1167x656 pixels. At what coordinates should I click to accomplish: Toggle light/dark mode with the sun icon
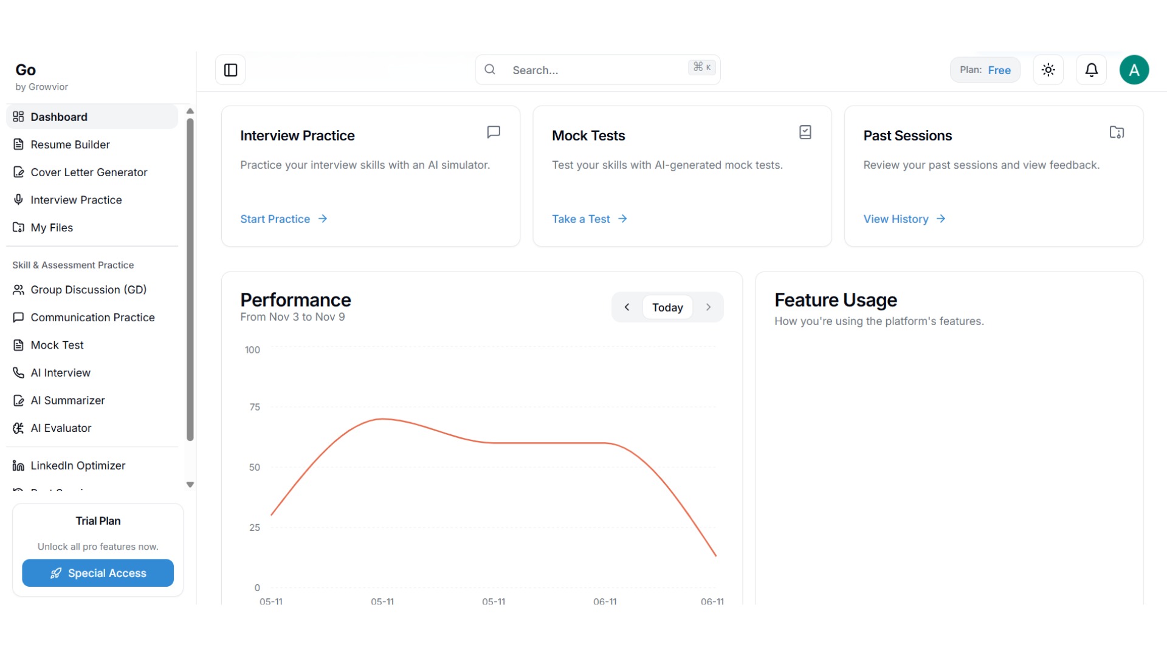click(x=1048, y=69)
